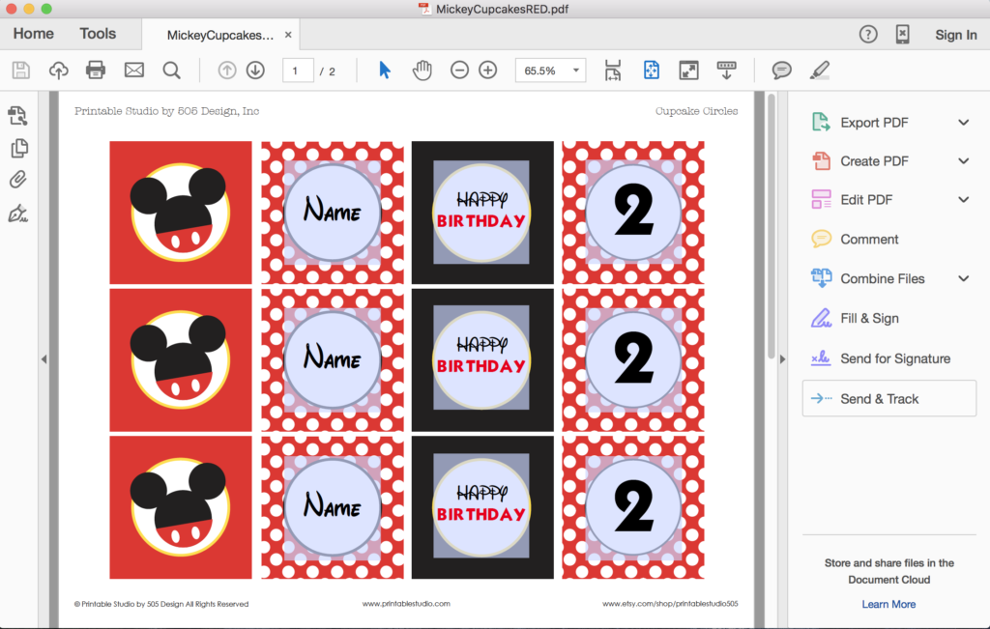Send file by email envelope icon
Screen dimensions: 990x629
pyautogui.click(x=133, y=70)
